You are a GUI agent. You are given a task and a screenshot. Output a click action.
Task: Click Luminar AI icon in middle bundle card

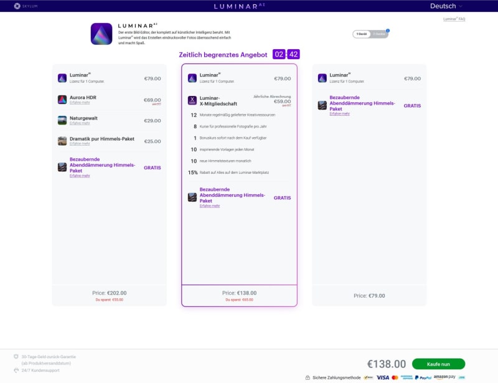tap(192, 78)
